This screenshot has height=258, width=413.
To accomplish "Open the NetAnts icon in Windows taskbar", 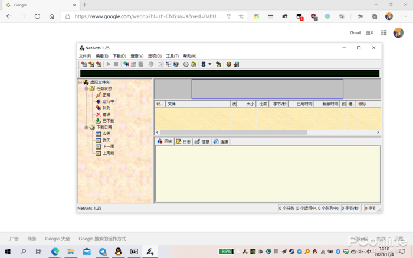I will click(x=150, y=252).
